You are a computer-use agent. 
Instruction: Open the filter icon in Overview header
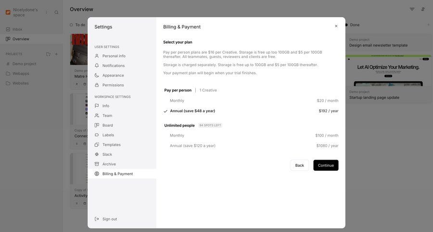click(x=412, y=9)
